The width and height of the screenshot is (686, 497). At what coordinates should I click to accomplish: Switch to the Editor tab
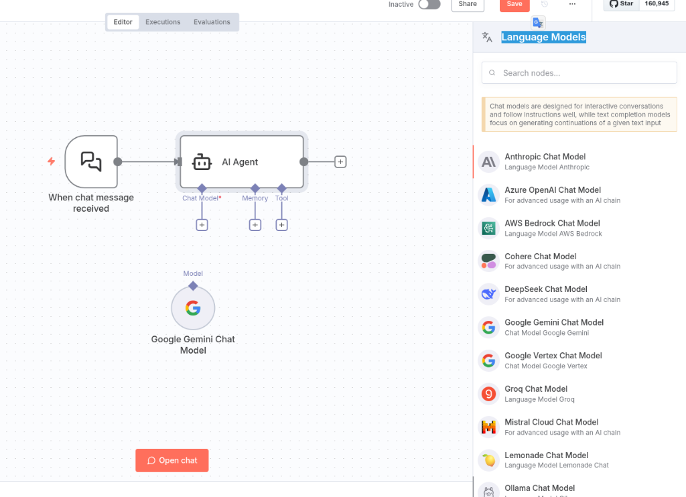click(x=123, y=22)
